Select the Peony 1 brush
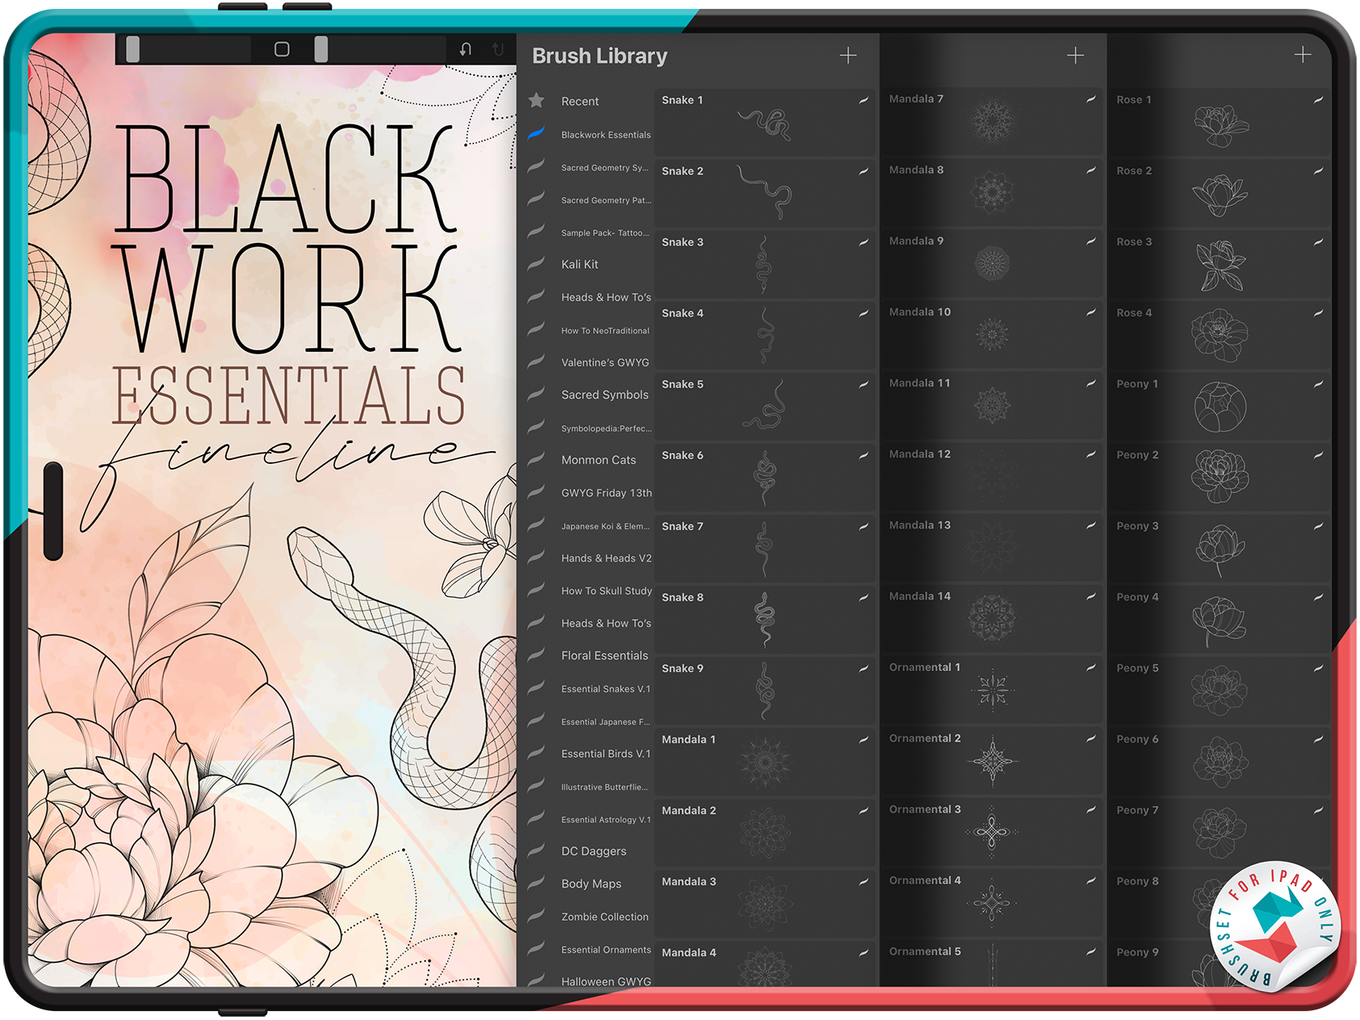Viewport: 1360px width, 1020px height. tap(1220, 407)
